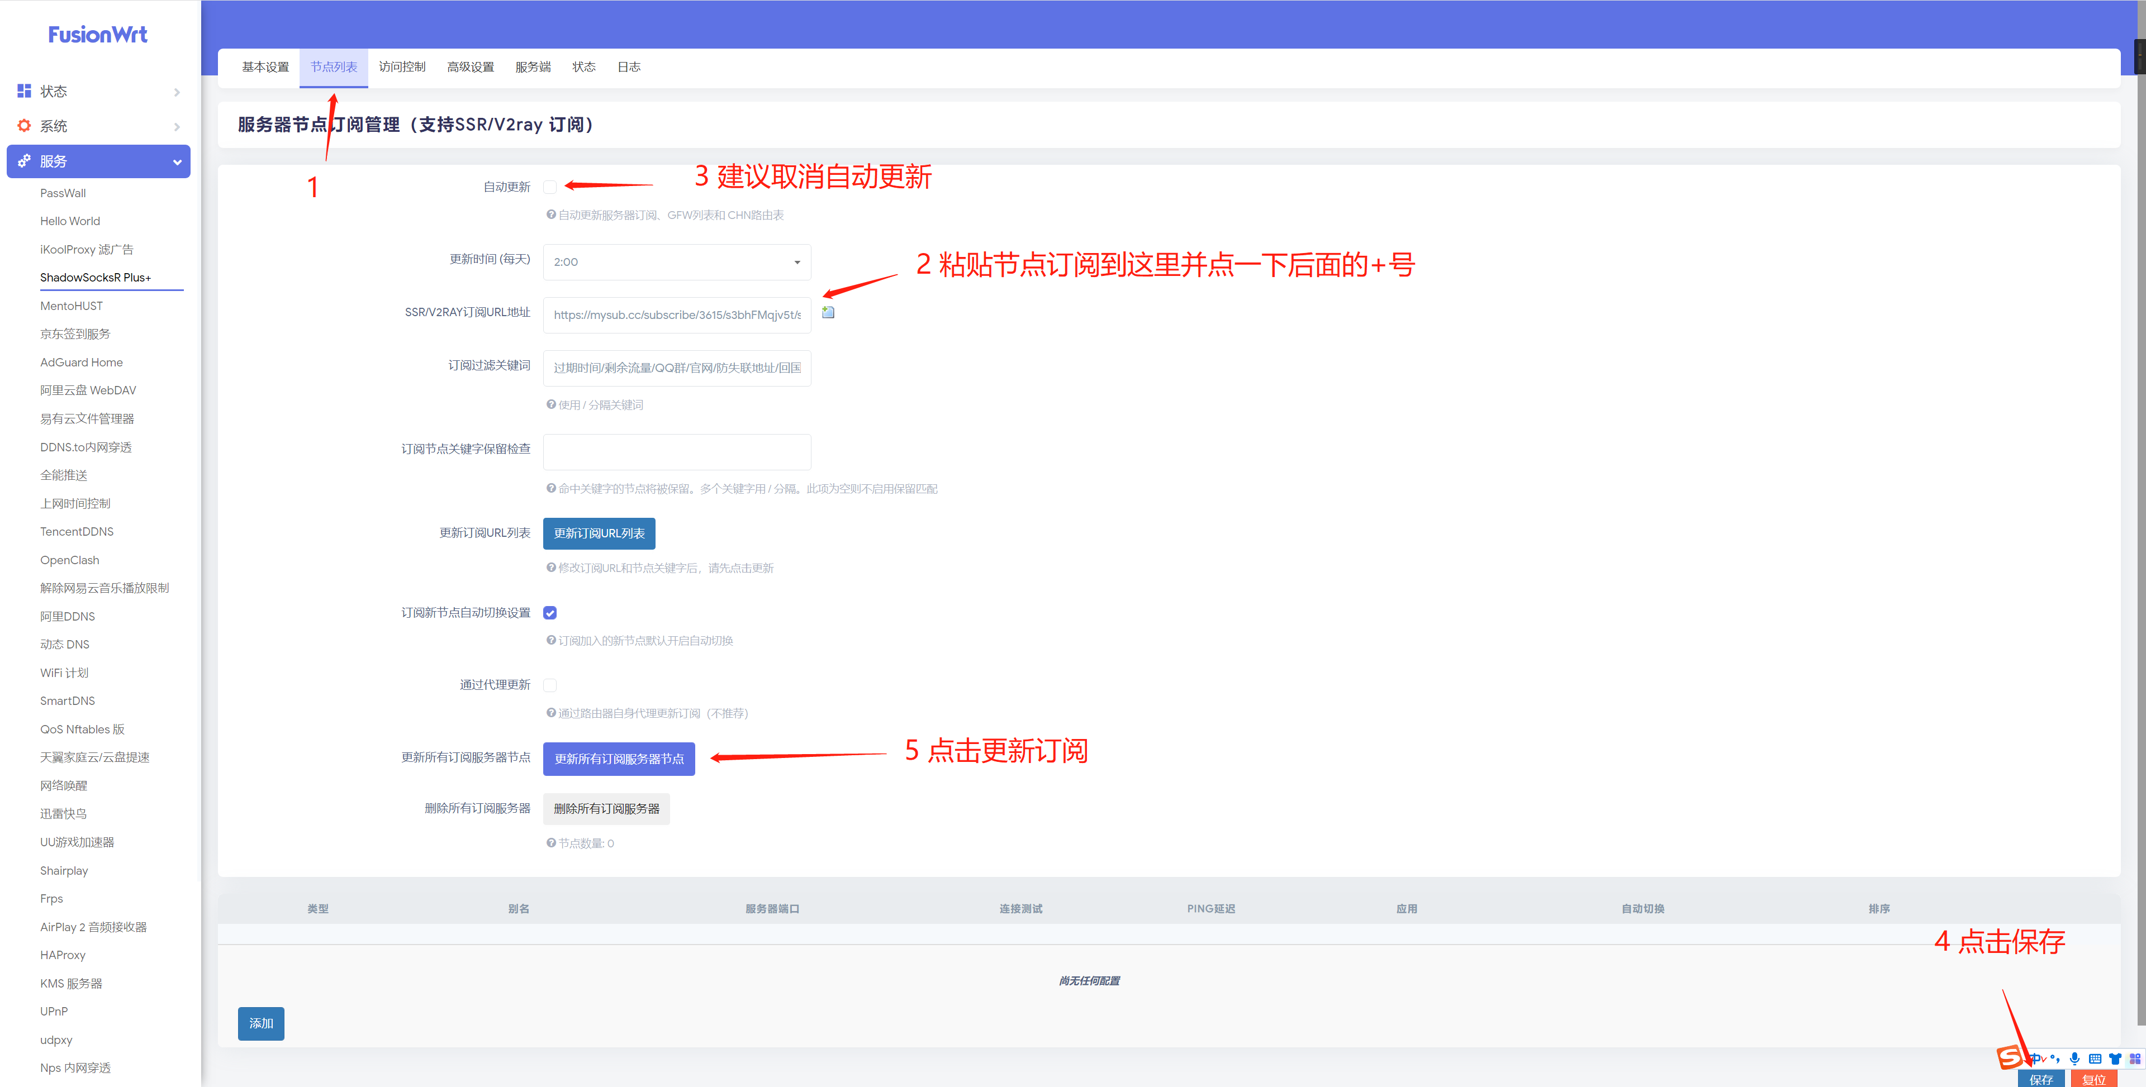Click the 添加 button
The height and width of the screenshot is (1087, 2146).
click(x=261, y=1023)
